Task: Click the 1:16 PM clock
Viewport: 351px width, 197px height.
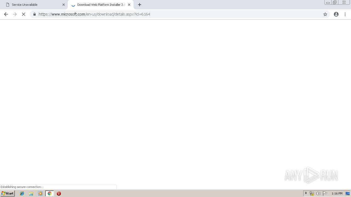Action: pyautogui.click(x=337, y=193)
